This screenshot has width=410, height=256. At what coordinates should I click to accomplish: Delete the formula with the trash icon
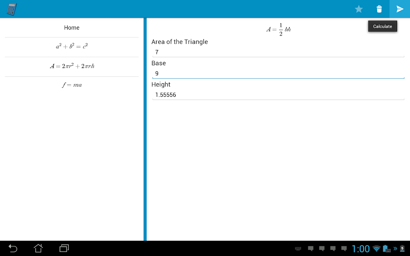[x=379, y=9]
